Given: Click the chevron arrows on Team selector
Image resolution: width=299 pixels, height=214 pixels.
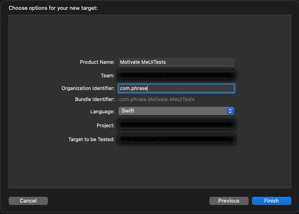Looking at the screenshot, I should pyautogui.click(x=230, y=75).
